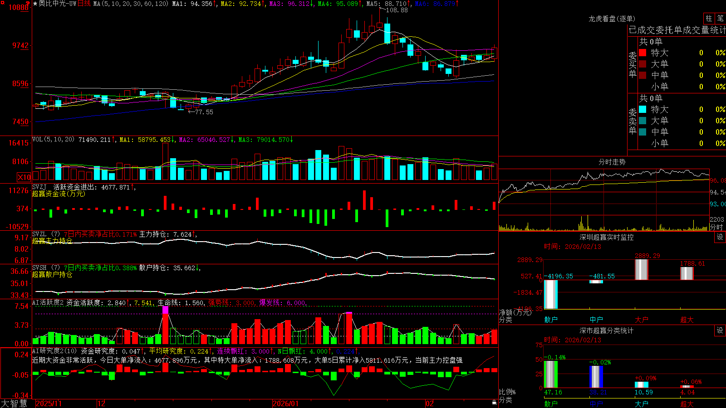
Task: Click the 奥比中光-UW stock name
Action: point(58,4)
